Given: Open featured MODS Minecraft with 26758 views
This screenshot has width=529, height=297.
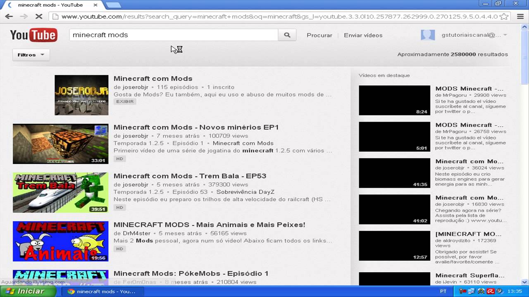Looking at the screenshot, I should coord(469,125).
